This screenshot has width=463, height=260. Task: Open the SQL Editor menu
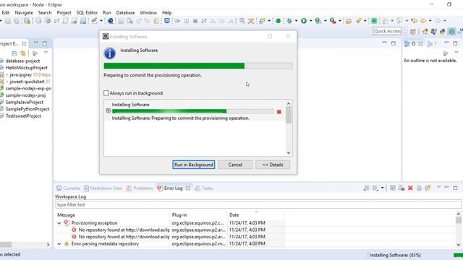pos(87,13)
